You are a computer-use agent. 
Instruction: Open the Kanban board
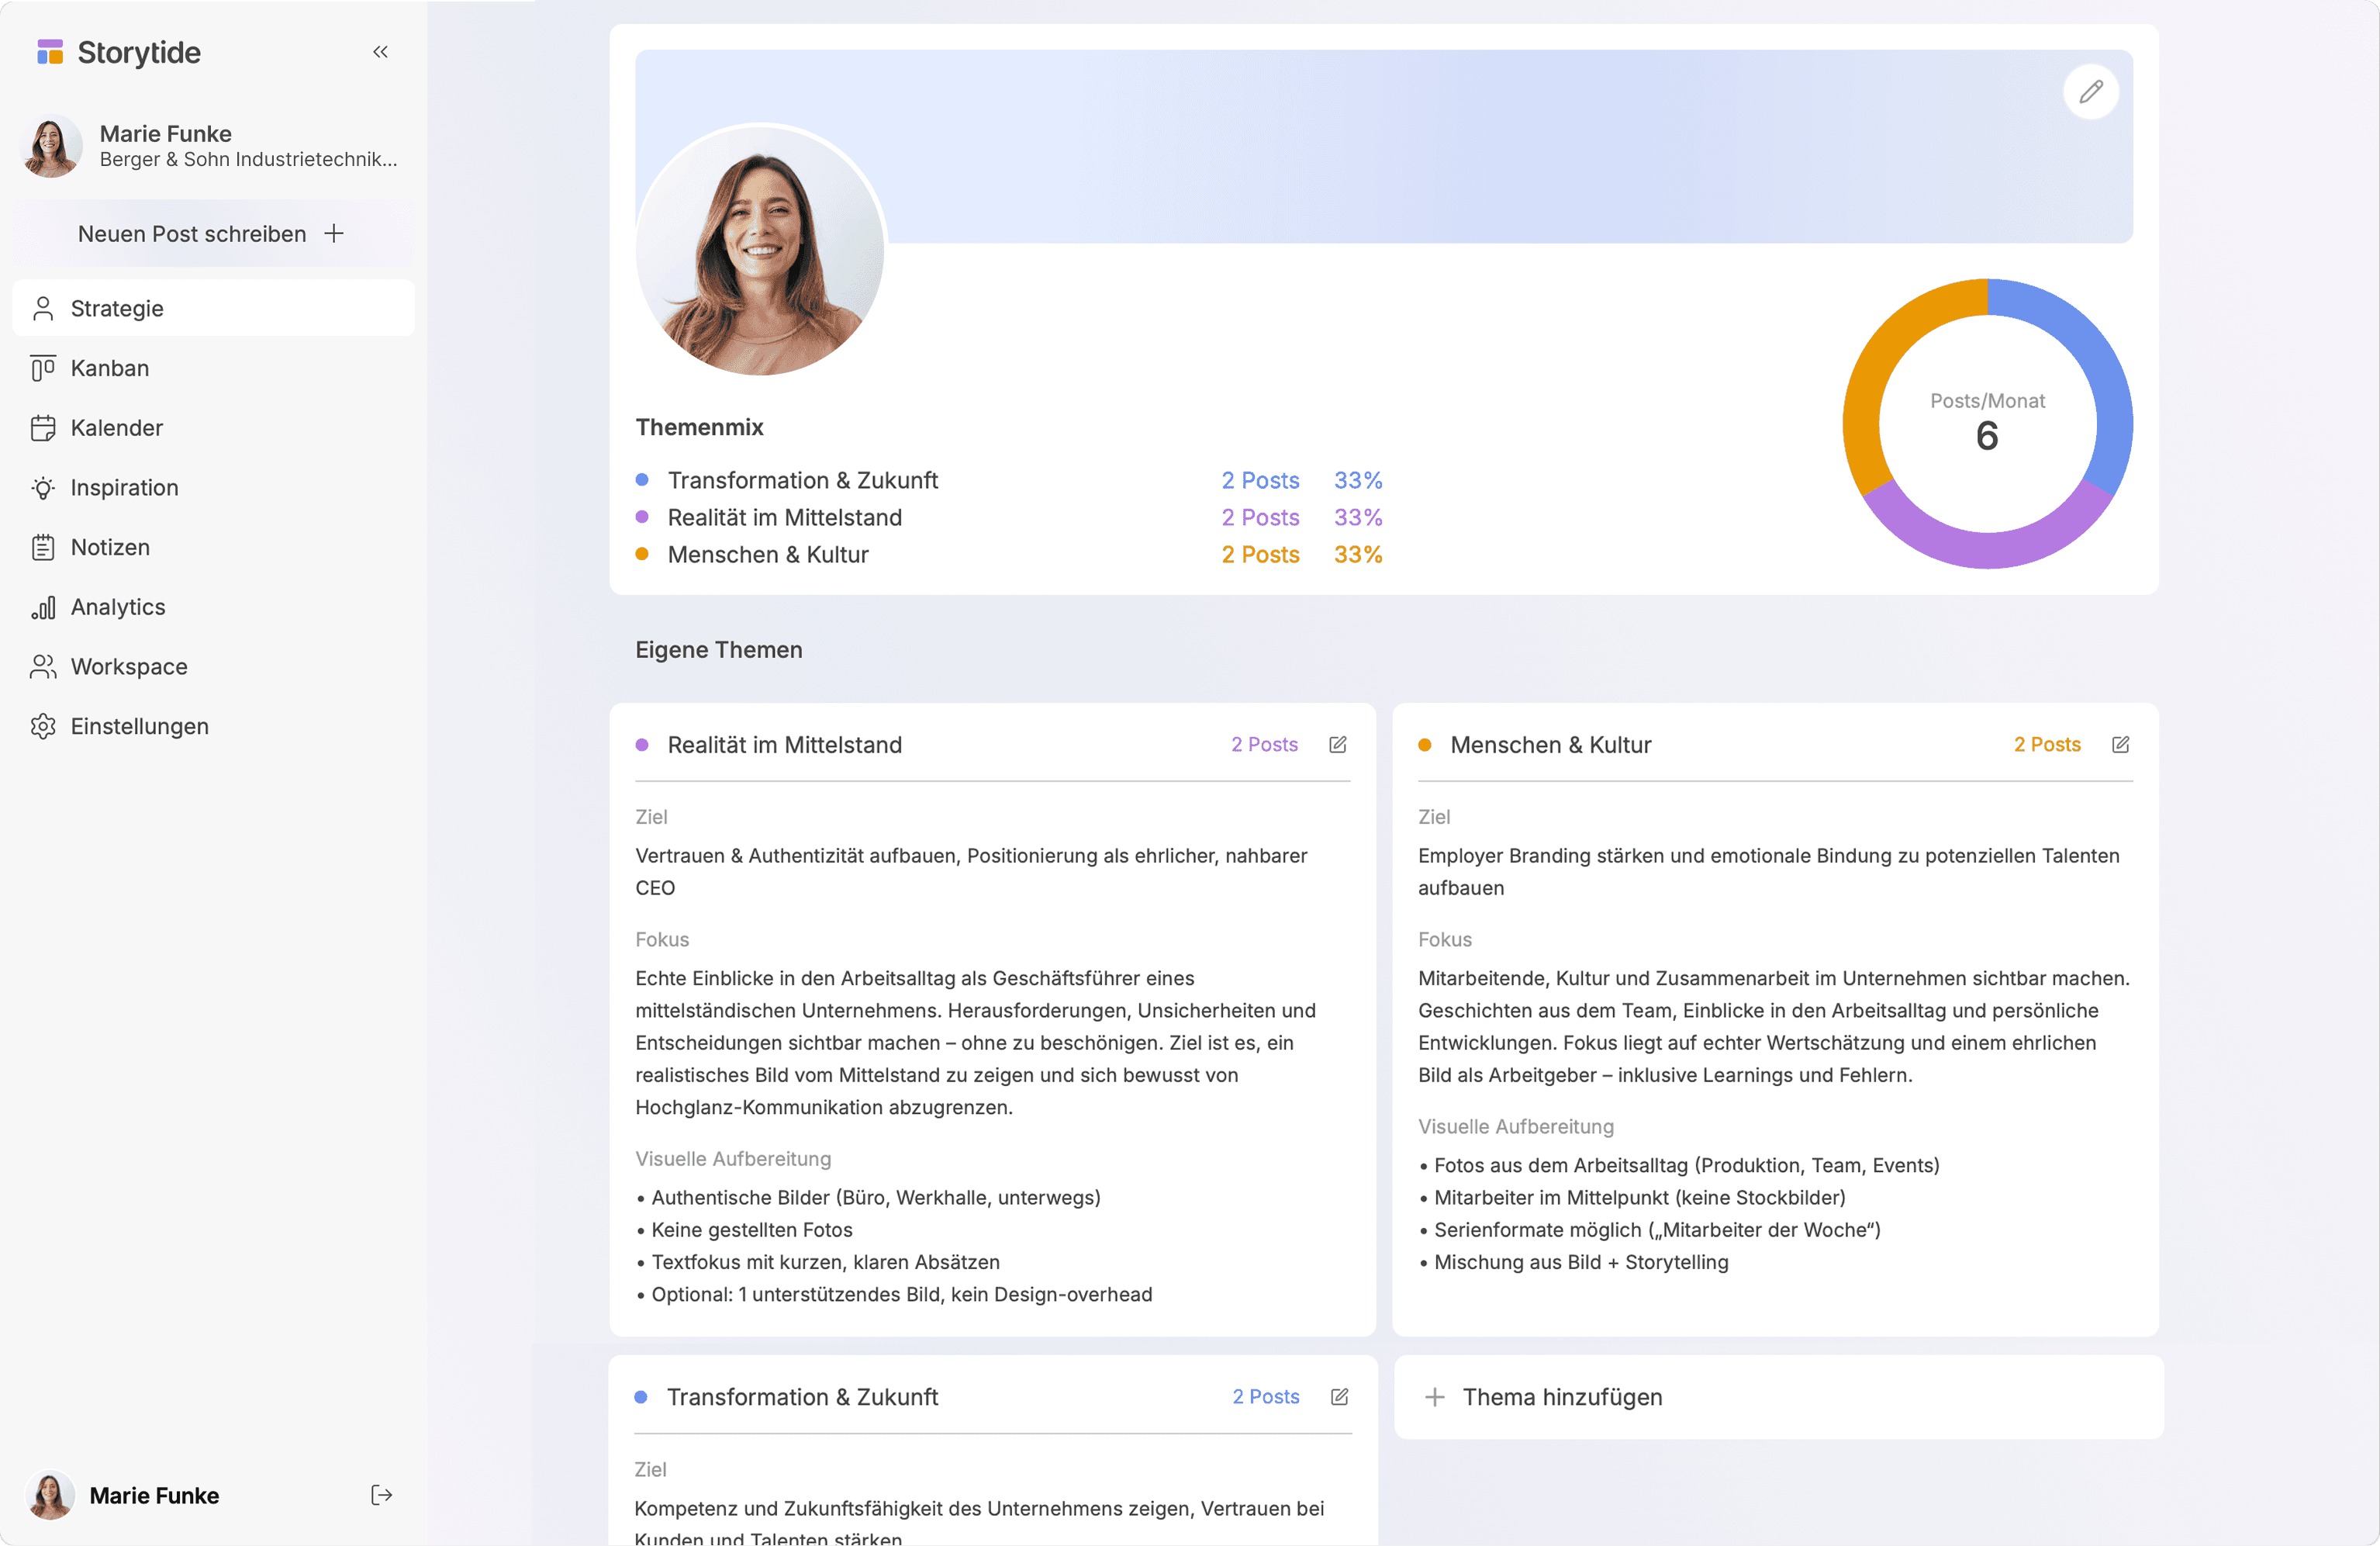pyautogui.click(x=110, y=368)
